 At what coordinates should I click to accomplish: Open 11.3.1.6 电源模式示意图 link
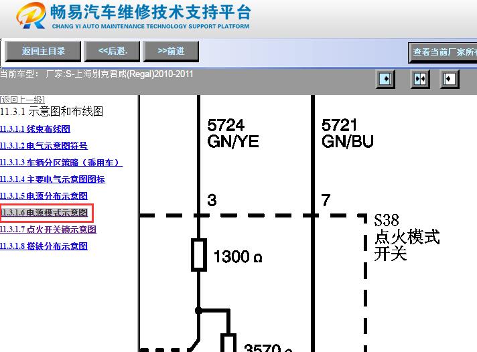pos(44,213)
